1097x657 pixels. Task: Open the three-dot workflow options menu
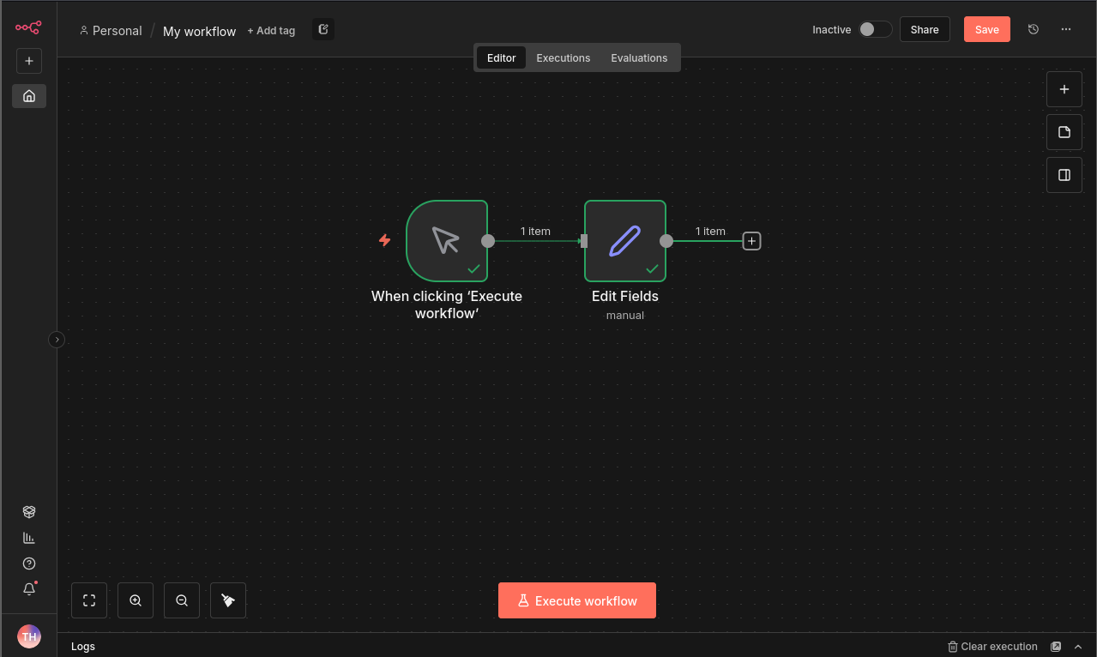coord(1066,29)
